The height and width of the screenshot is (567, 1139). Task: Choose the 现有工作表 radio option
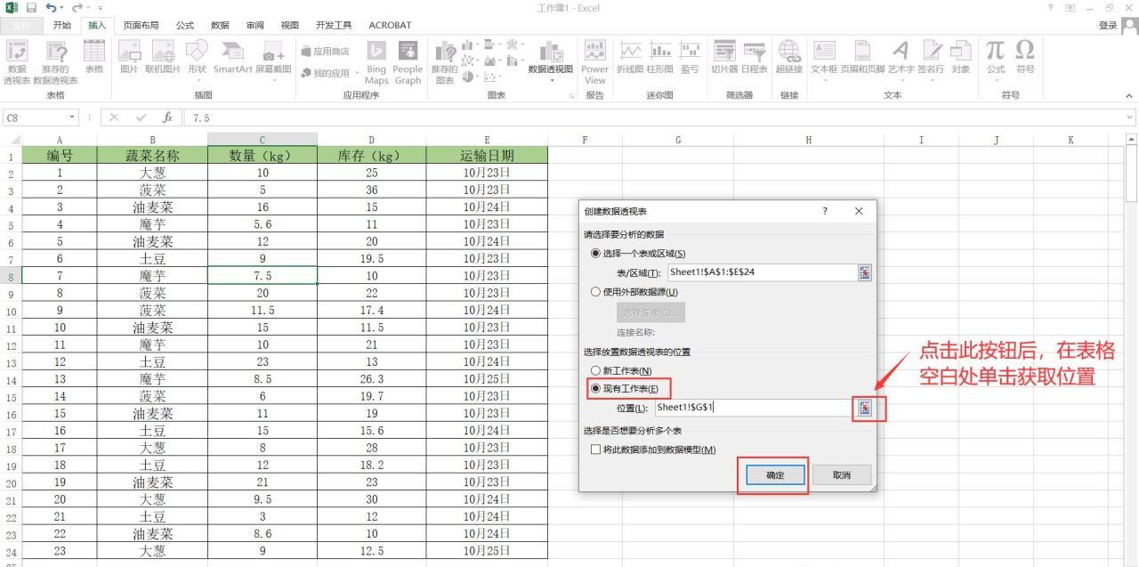(596, 389)
